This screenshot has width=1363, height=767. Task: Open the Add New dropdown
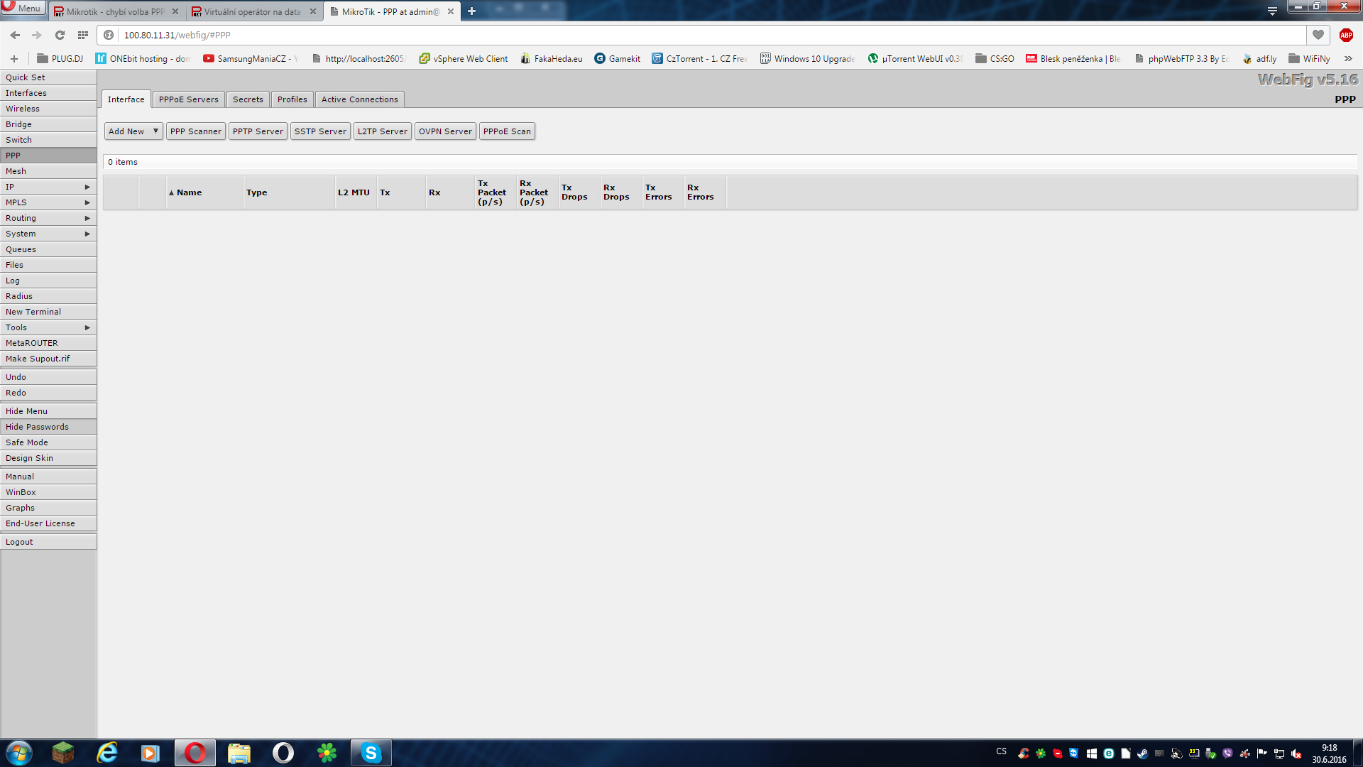(133, 131)
